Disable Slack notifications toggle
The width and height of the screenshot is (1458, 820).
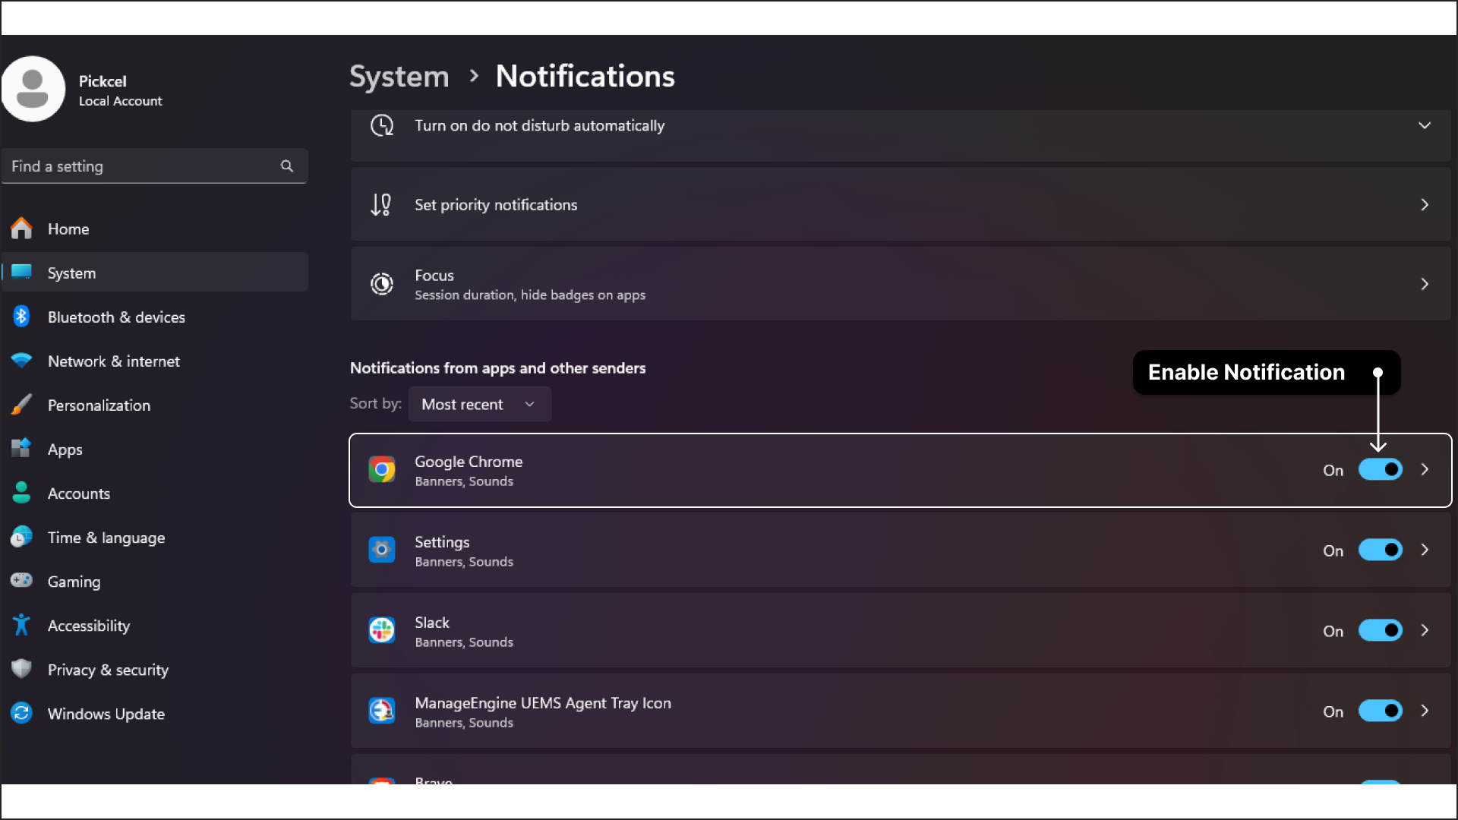[x=1380, y=631]
